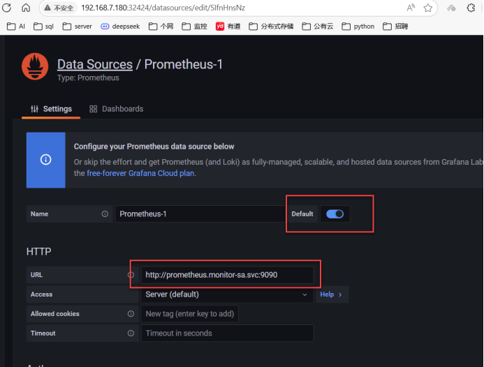Open the Access dropdown showing Server (default)
The width and height of the screenshot is (484, 367).
point(226,294)
